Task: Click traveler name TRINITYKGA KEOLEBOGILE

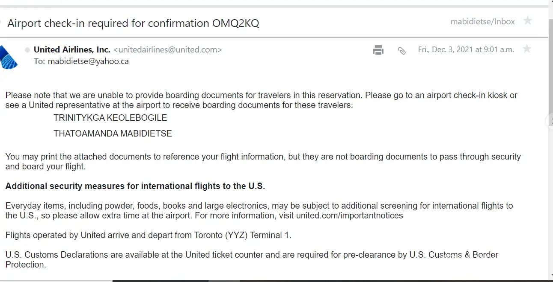Action: pos(110,117)
